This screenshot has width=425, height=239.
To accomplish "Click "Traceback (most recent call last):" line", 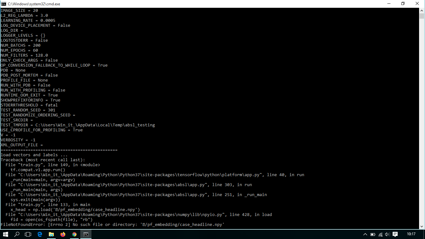I will [43, 160].
